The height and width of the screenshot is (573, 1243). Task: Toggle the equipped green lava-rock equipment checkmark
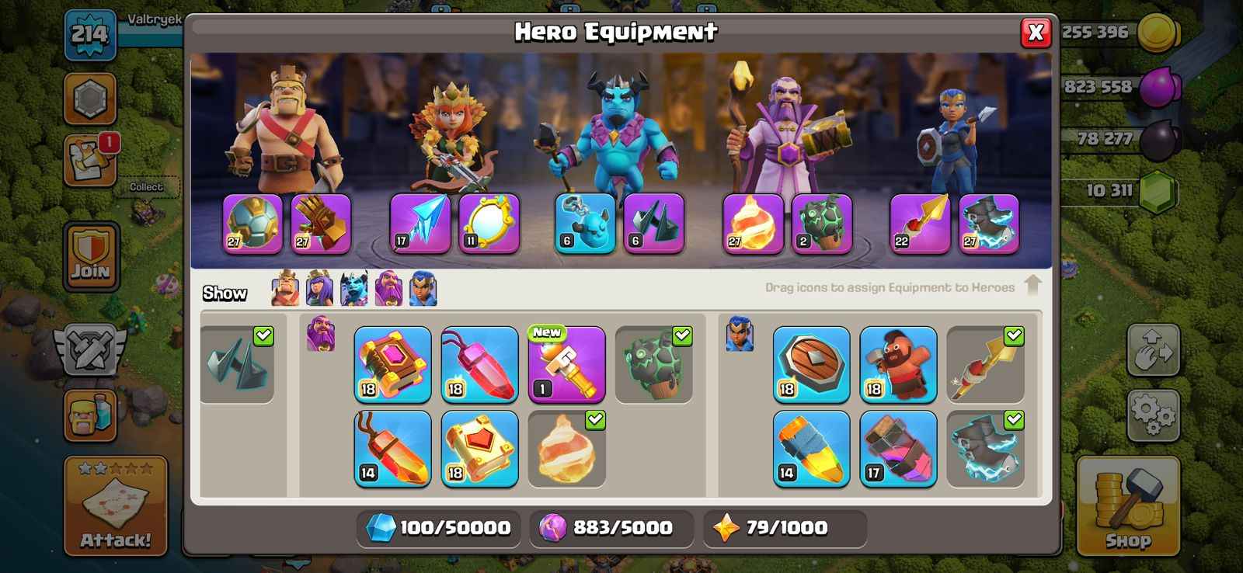[682, 335]
